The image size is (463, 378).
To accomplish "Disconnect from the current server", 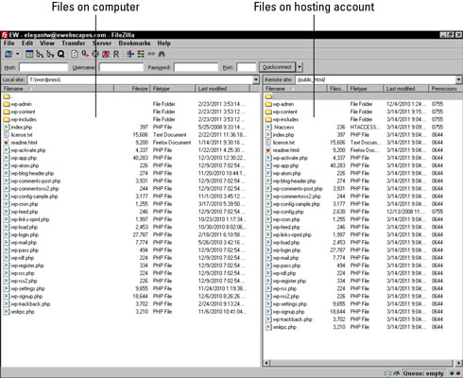I will [106, 54].
